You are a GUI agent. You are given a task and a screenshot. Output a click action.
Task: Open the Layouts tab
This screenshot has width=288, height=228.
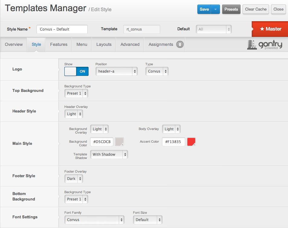[104, 44]
